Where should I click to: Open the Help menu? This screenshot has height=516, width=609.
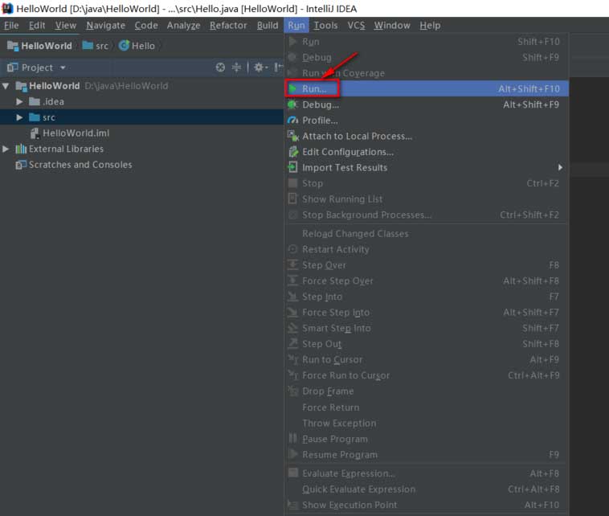[x=430, y=25]
